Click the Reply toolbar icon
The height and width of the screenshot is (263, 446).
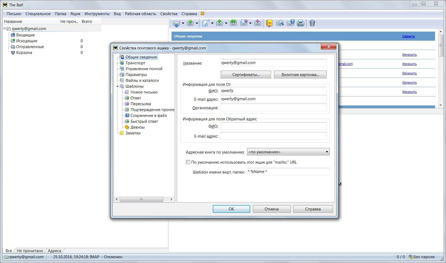coord(220,23)
